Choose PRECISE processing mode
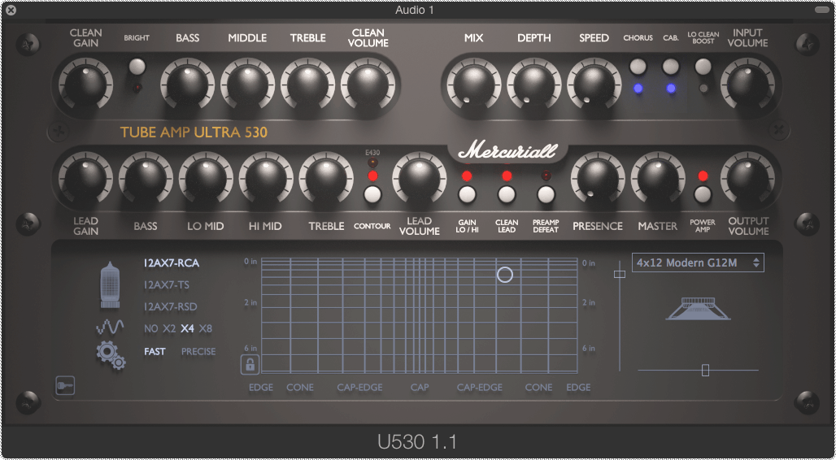The height and width of the screenshot is (460, 836). point(198,351)
